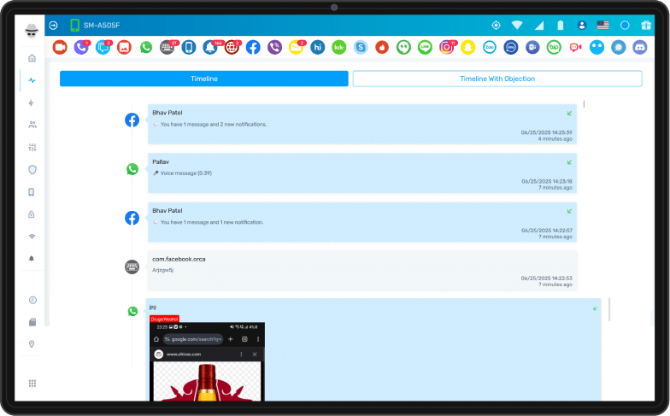The width and height of the screenshot is (670, 416).
Task: Open Bhav Patel entry with 1 new notification
Action: [x=362, y=222]
